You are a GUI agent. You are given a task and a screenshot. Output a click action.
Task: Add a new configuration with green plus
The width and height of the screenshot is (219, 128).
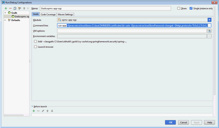(6, 8)
